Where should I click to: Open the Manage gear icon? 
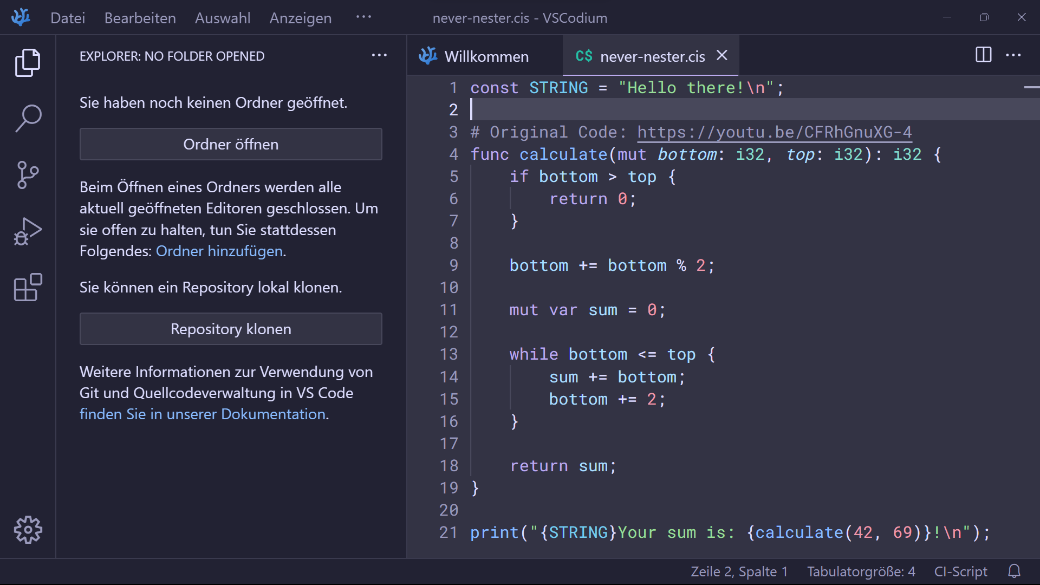pos(28,529)
